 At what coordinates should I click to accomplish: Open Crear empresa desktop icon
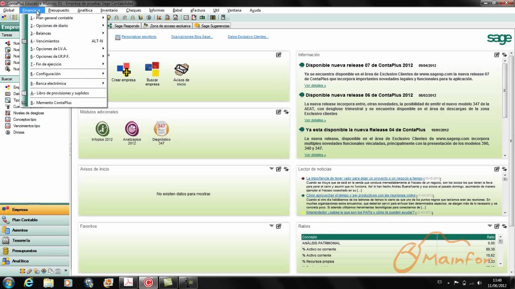(x=124, y=72)
